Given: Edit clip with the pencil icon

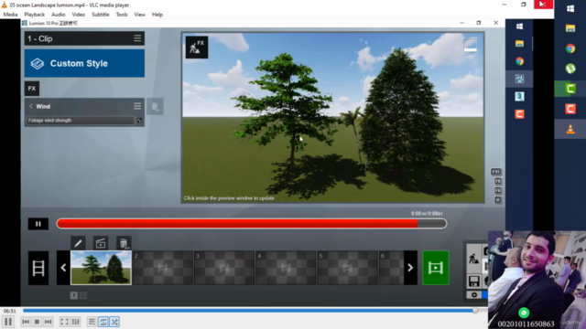Looking at the screenshot, I should coord(78,244).
